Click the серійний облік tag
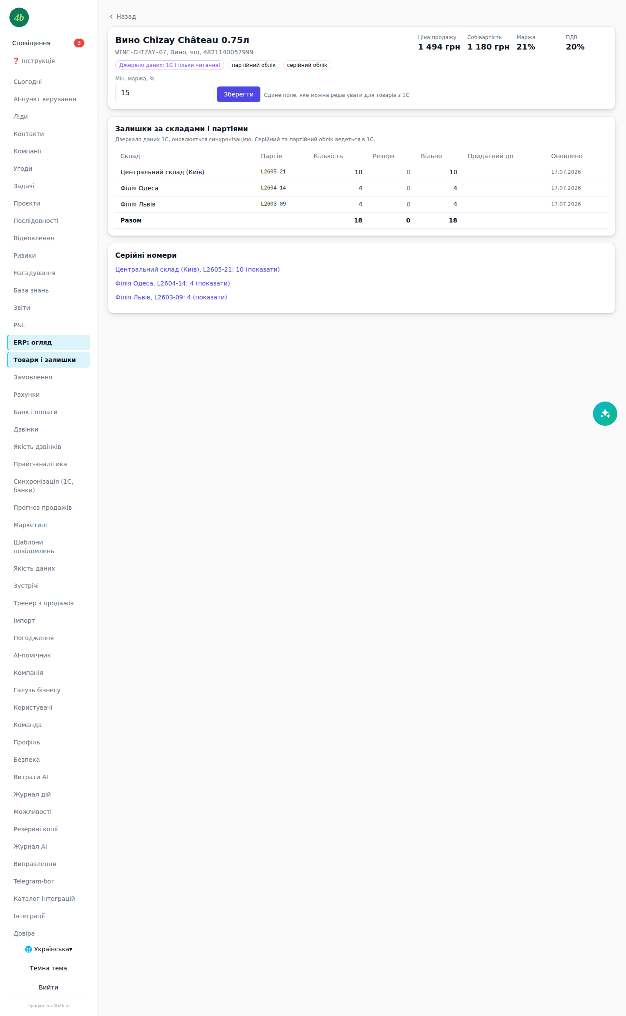 click(307, 65)
